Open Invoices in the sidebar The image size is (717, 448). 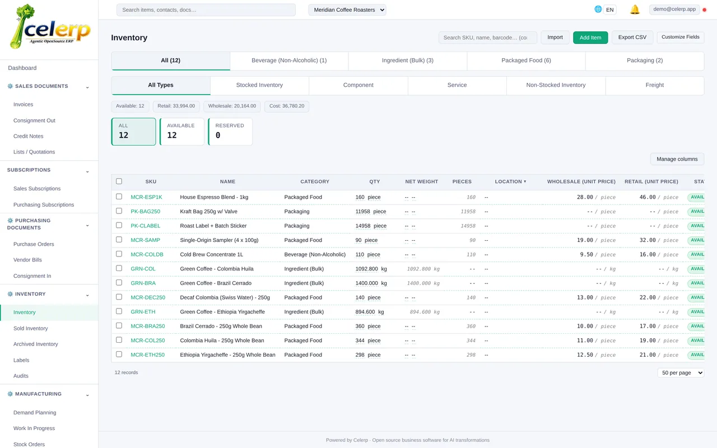click(x=23, y=104)
